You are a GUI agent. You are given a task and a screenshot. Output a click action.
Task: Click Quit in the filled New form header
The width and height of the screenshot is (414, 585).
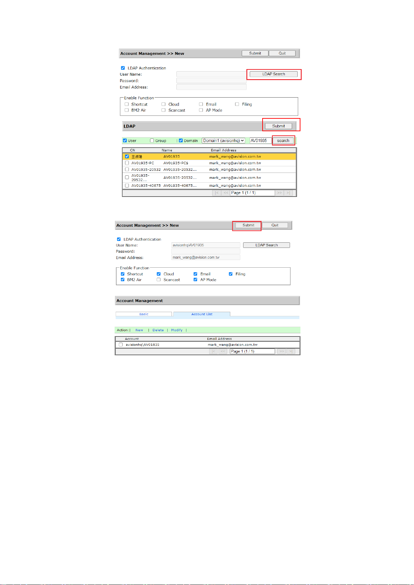point(275,225)
